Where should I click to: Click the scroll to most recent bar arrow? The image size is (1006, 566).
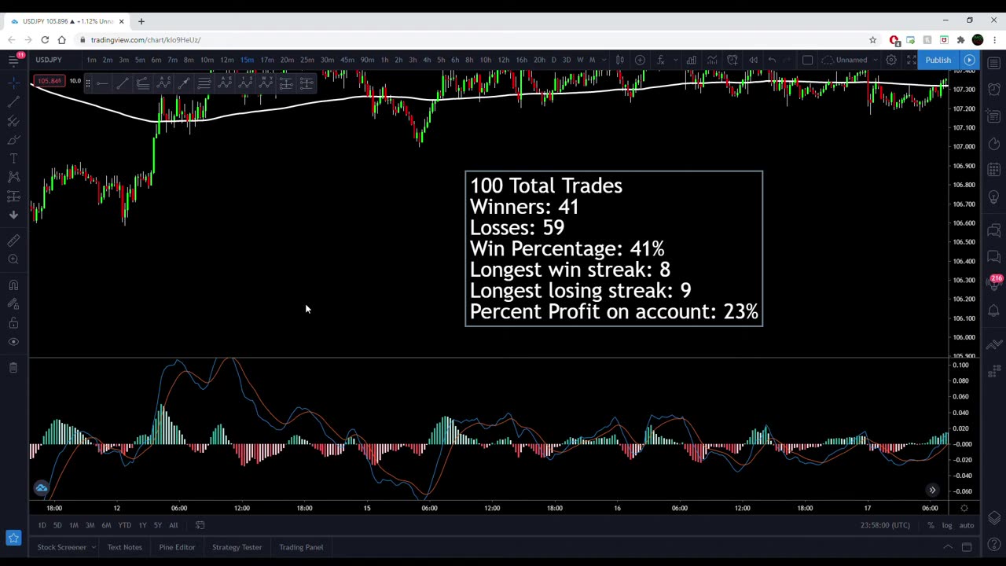tap(932, 491)
